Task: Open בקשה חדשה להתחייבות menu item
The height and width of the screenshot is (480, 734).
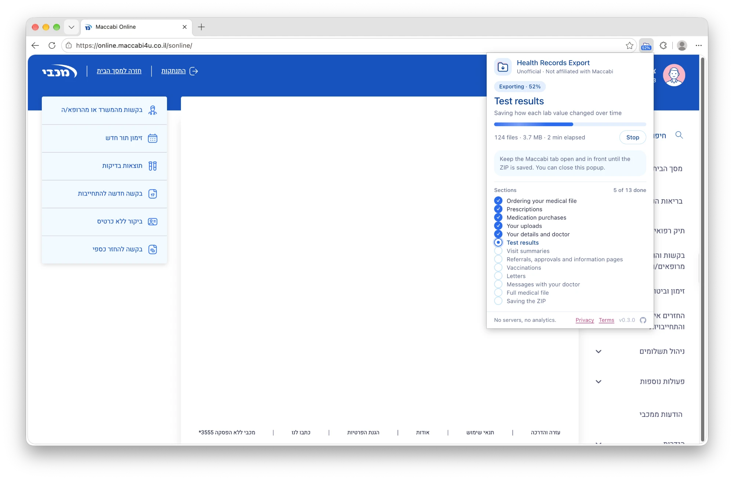Action: tap(105, 194)
